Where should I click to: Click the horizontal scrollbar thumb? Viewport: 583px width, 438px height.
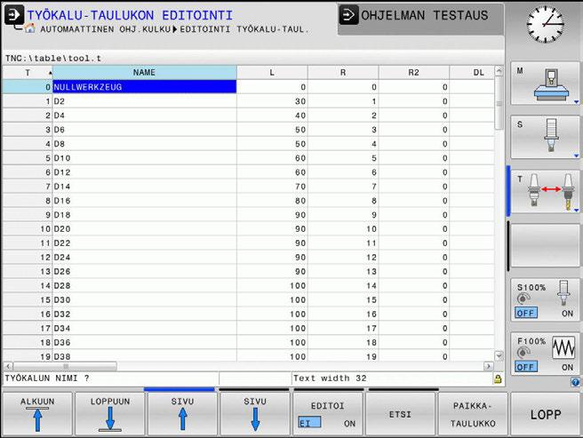[66, 366]
